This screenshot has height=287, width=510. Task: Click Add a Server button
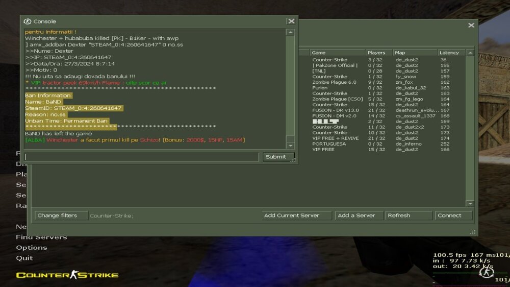coord(359,216)
